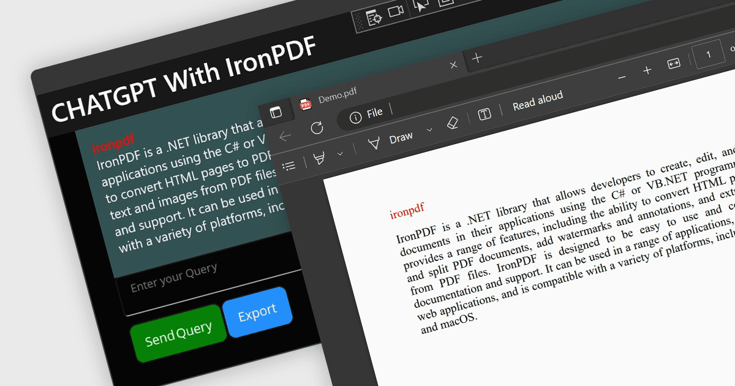Select the Draw pen icon
Viewport: 735px width, 386px height.
pyautogui.click(x=374, y=143)
